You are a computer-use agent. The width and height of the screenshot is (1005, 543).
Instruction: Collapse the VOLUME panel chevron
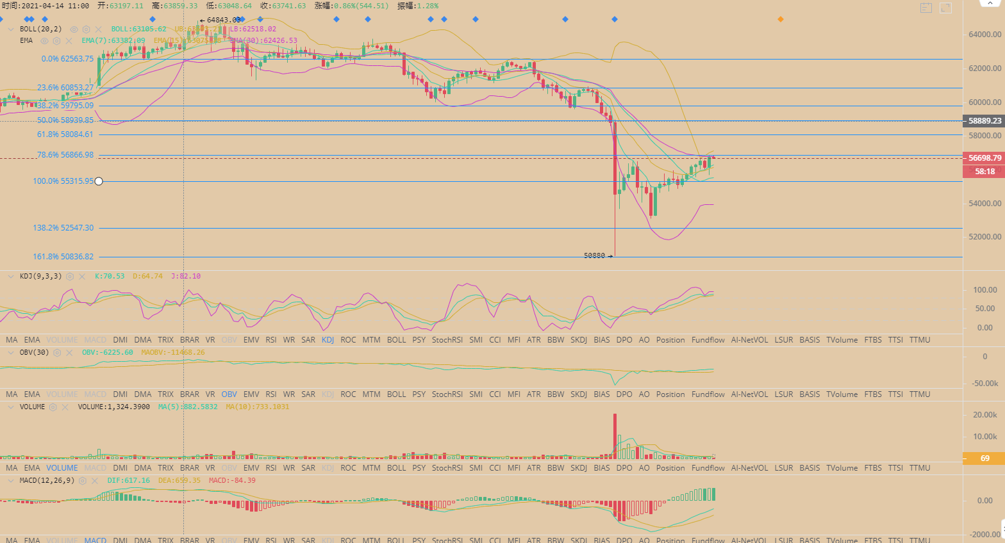[x=11, y=407]
